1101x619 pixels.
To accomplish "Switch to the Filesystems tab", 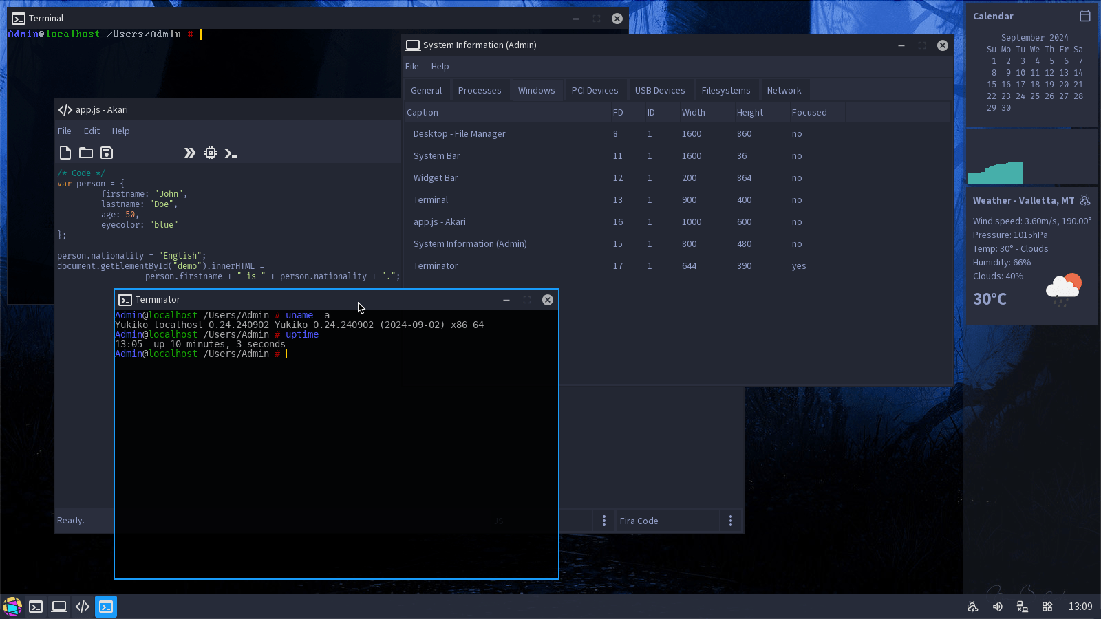I will tap(725, 90).
